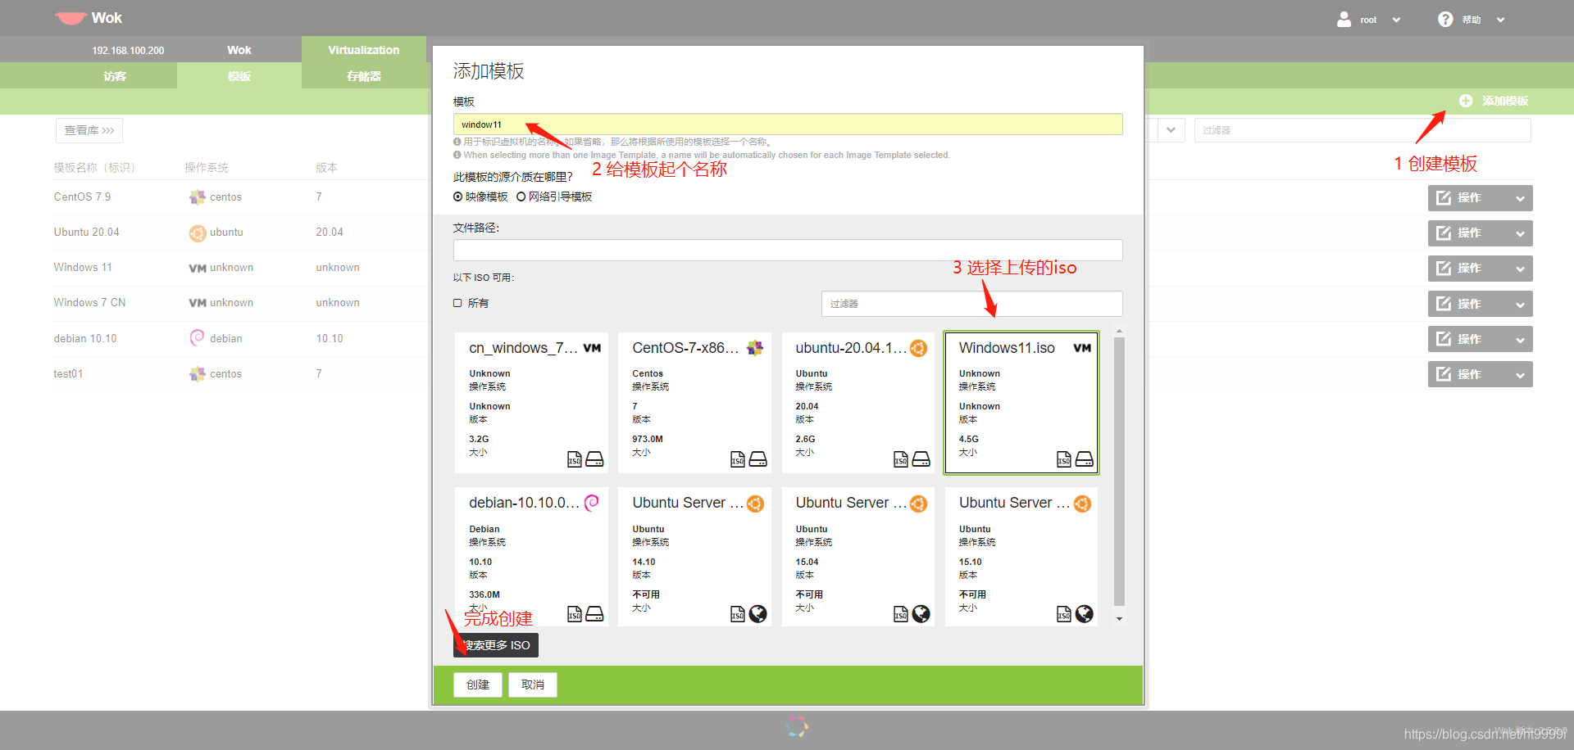Click the ISO file icon on ubuntu-20.04.1 card
Image resolution: width=1574 pixels, height=750 pixels.
pos(901,459)
